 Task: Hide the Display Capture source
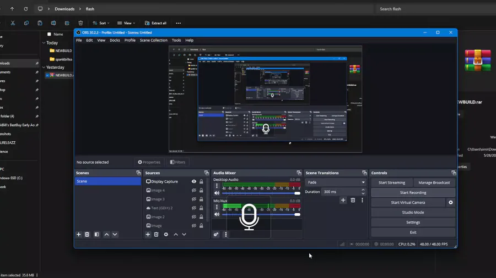[x=194, y=181]
